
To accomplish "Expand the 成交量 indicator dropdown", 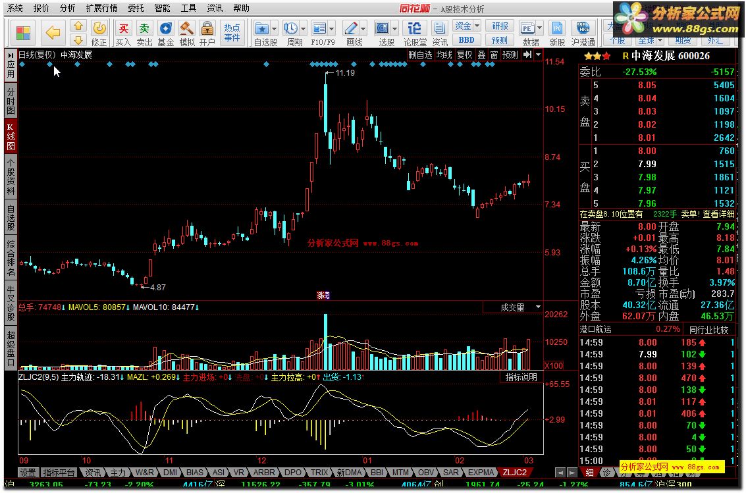I will click(x=538, y=307).
